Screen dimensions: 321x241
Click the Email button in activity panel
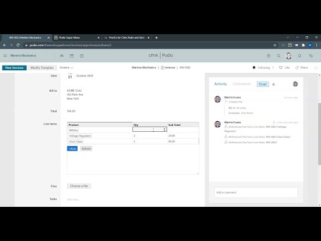click(263, 84)
